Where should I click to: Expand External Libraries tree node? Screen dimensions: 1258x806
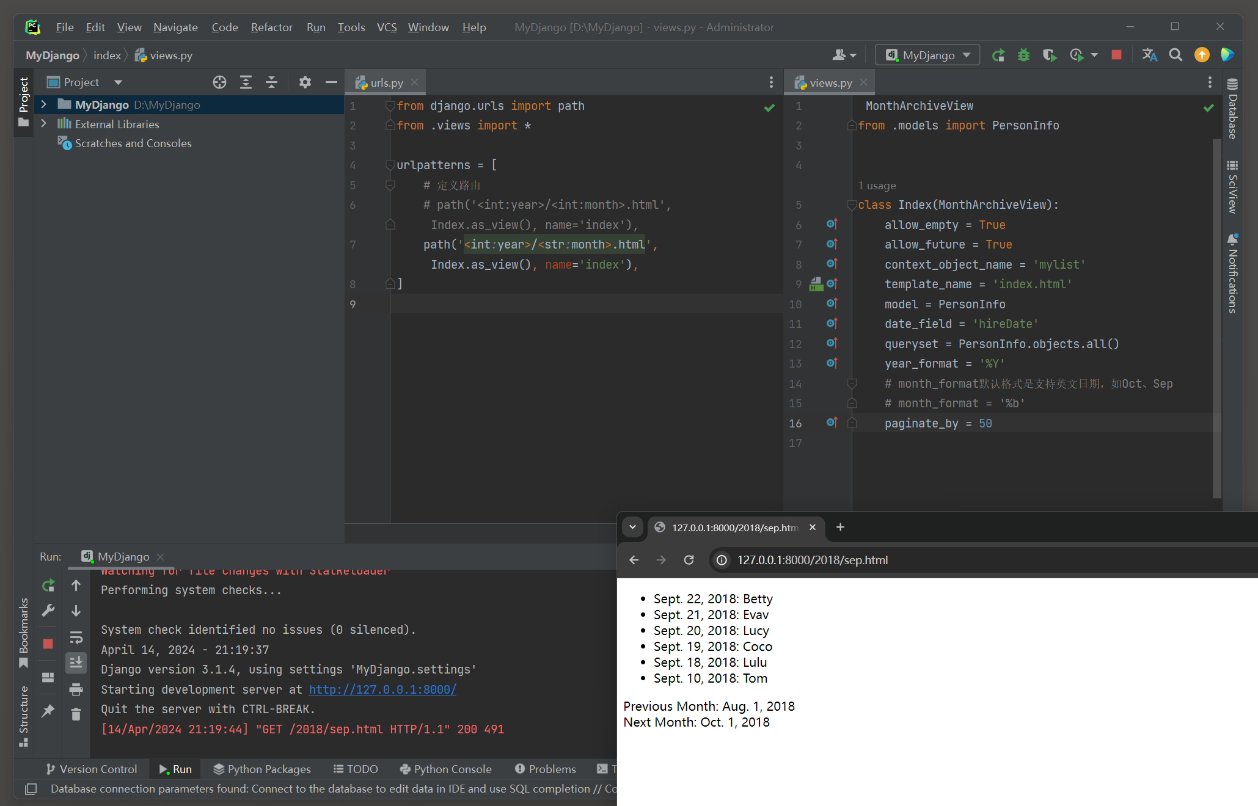pos(44,124)
